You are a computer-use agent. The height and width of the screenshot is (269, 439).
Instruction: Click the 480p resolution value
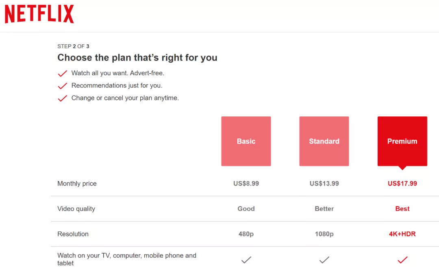[246, 234]
